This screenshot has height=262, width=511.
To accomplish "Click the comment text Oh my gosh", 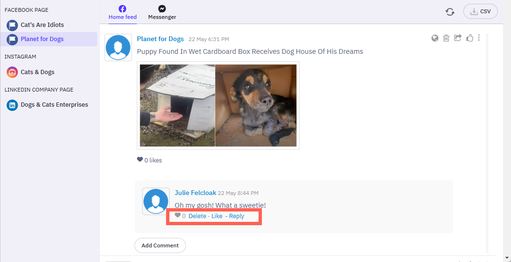I will (x=220, y=205).
